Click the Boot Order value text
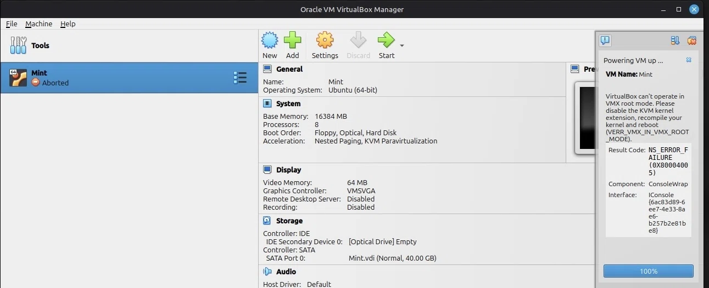Image resolution: width=709 pixels, height=288 pixels. [x=355, y=133]
